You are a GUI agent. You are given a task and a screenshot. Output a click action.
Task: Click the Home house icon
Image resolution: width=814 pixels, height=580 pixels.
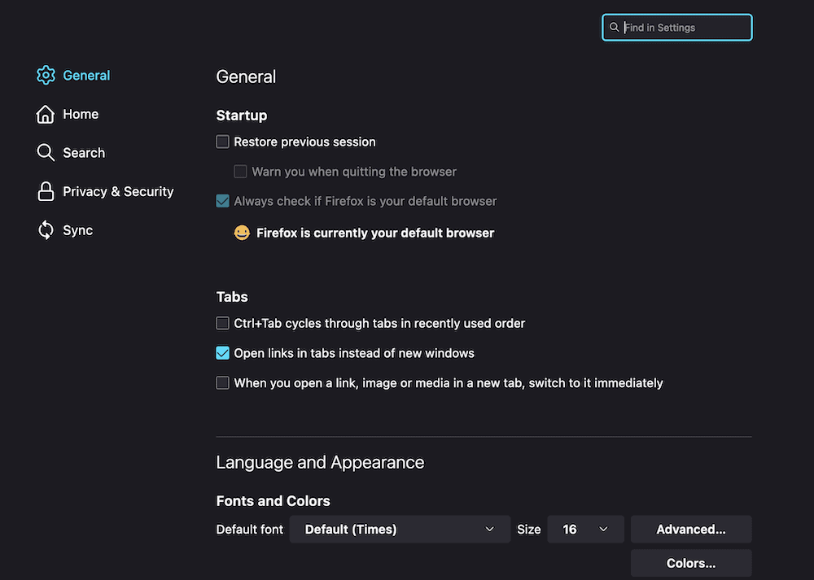click(x=46, y=114)
